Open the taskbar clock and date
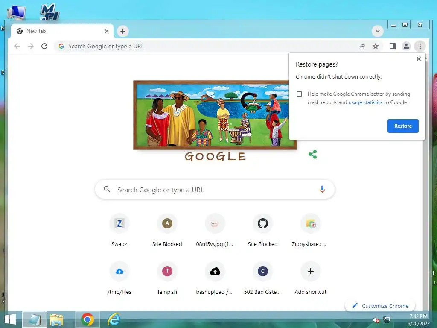 (x=418, y=320)
